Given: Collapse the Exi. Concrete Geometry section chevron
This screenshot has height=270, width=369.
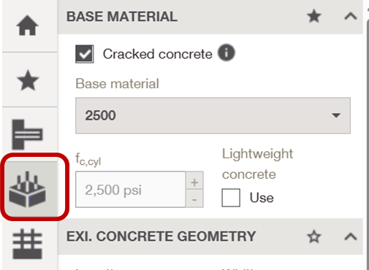Looking at the screenshot, I should point(351,236).
